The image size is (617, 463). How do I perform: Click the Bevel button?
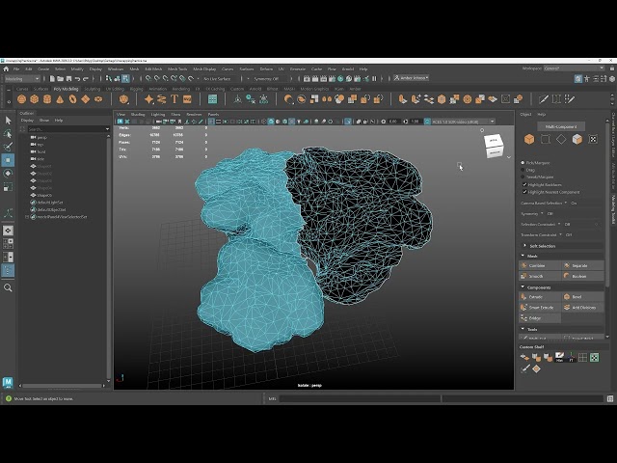tap(582, 297)
